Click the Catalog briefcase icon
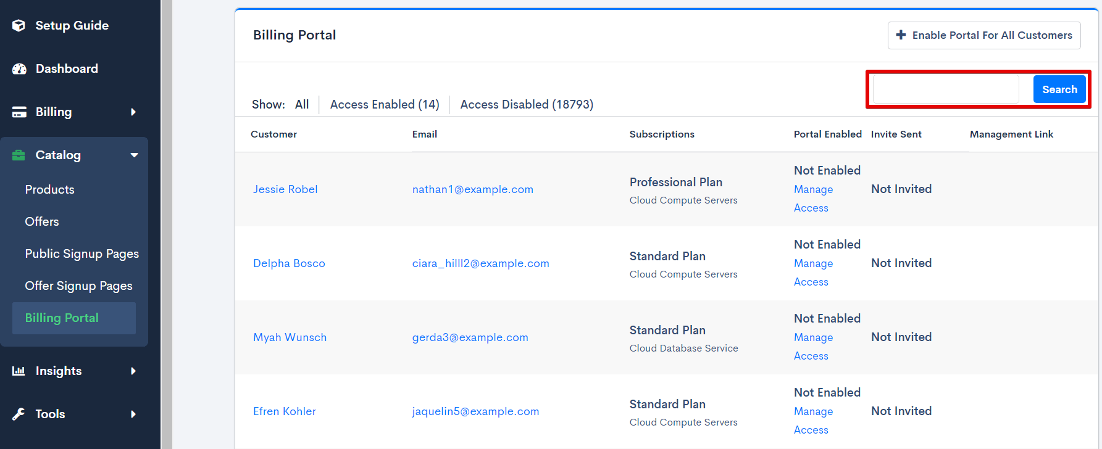The image size is (1102, 449). click(x=19, y=155)
